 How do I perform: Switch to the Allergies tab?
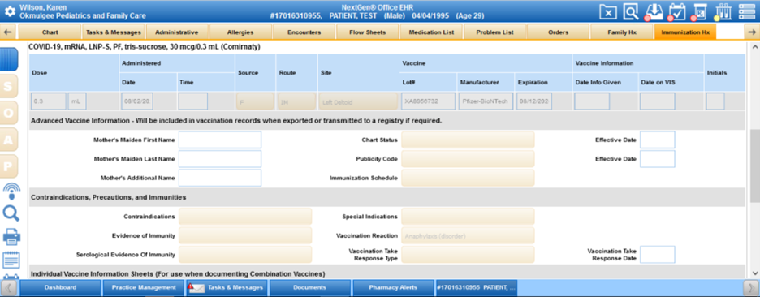pyautogui.click(x=240, y=32)
